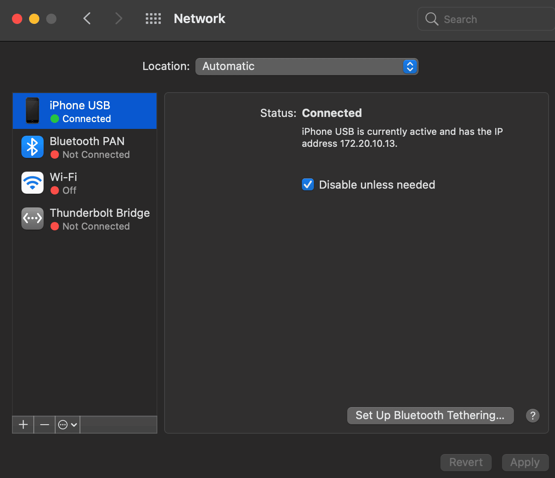Screen dimensions: 555x478
Task: Open the Location Automatic dropdown
Action: click(307, 67)
